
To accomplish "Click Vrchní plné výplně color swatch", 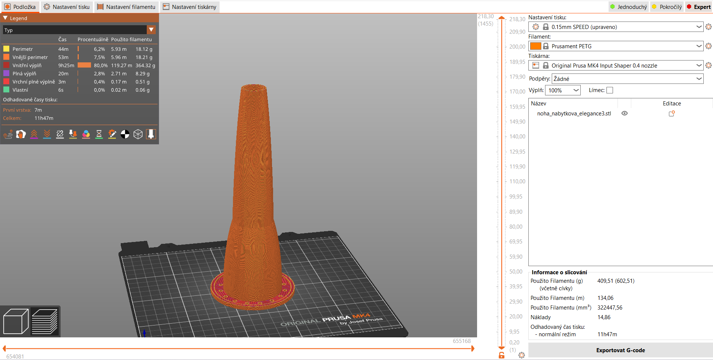I will click(x=6, y=82).
